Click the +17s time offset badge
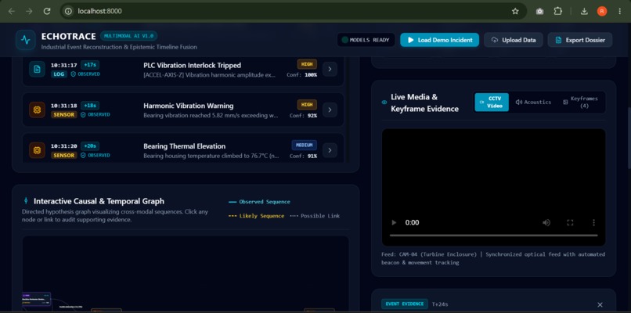Screen dimensions: 631x313 point(90,65)
